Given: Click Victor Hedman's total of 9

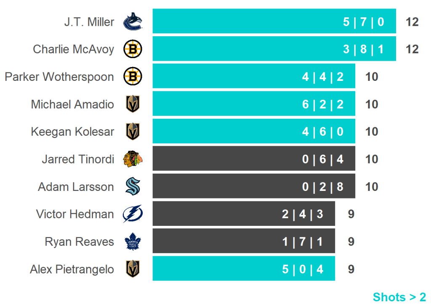Looking at the screenshot, I should tap(351, 214).
